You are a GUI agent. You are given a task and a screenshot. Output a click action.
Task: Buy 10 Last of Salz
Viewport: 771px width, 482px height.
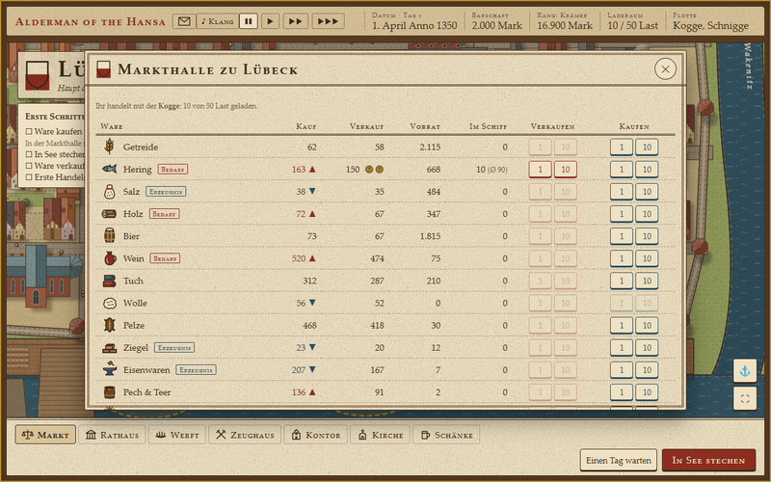pos(647,192)
